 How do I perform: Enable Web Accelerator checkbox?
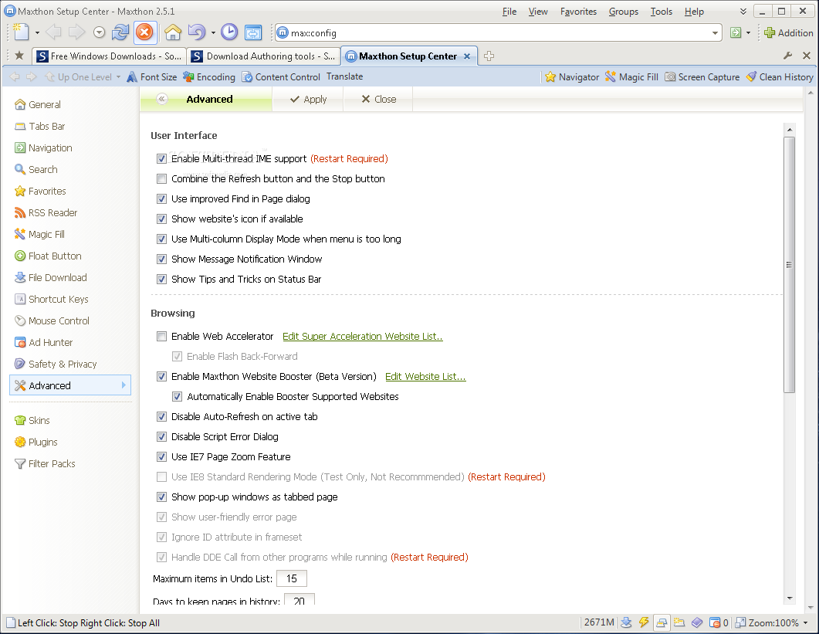pos(162,337)
